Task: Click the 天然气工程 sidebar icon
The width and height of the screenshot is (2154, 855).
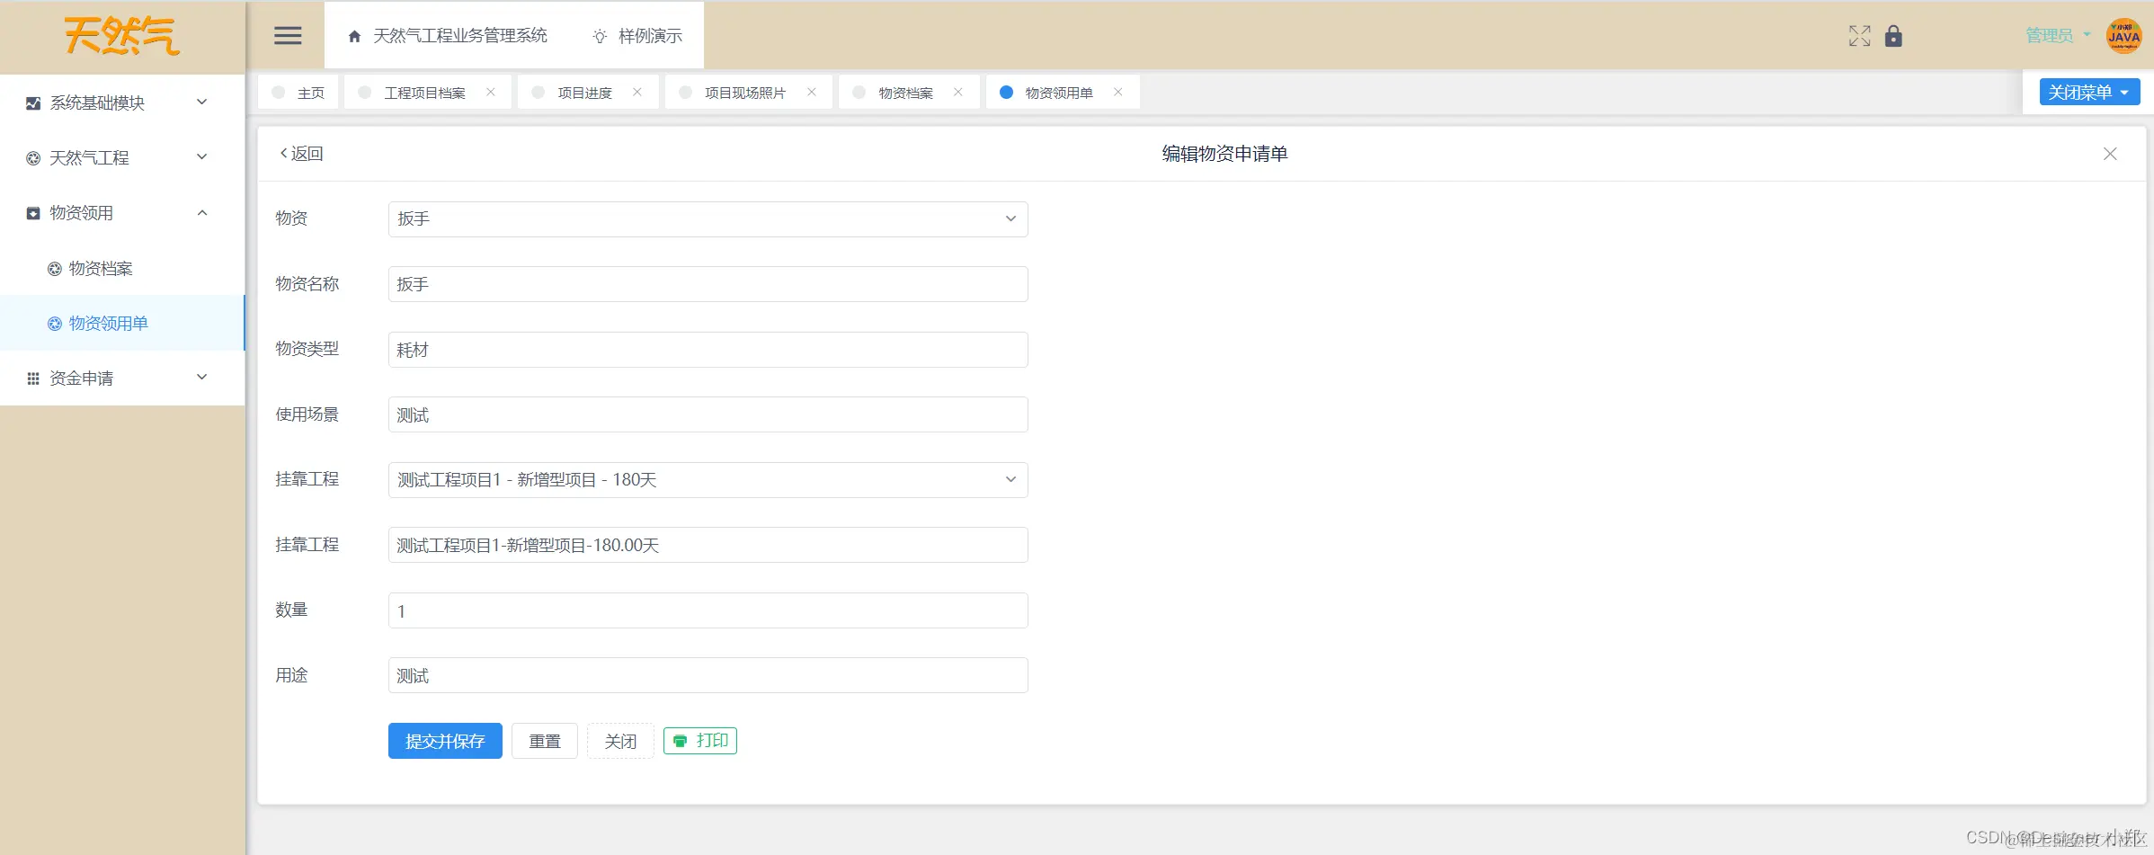Action: 32,157
